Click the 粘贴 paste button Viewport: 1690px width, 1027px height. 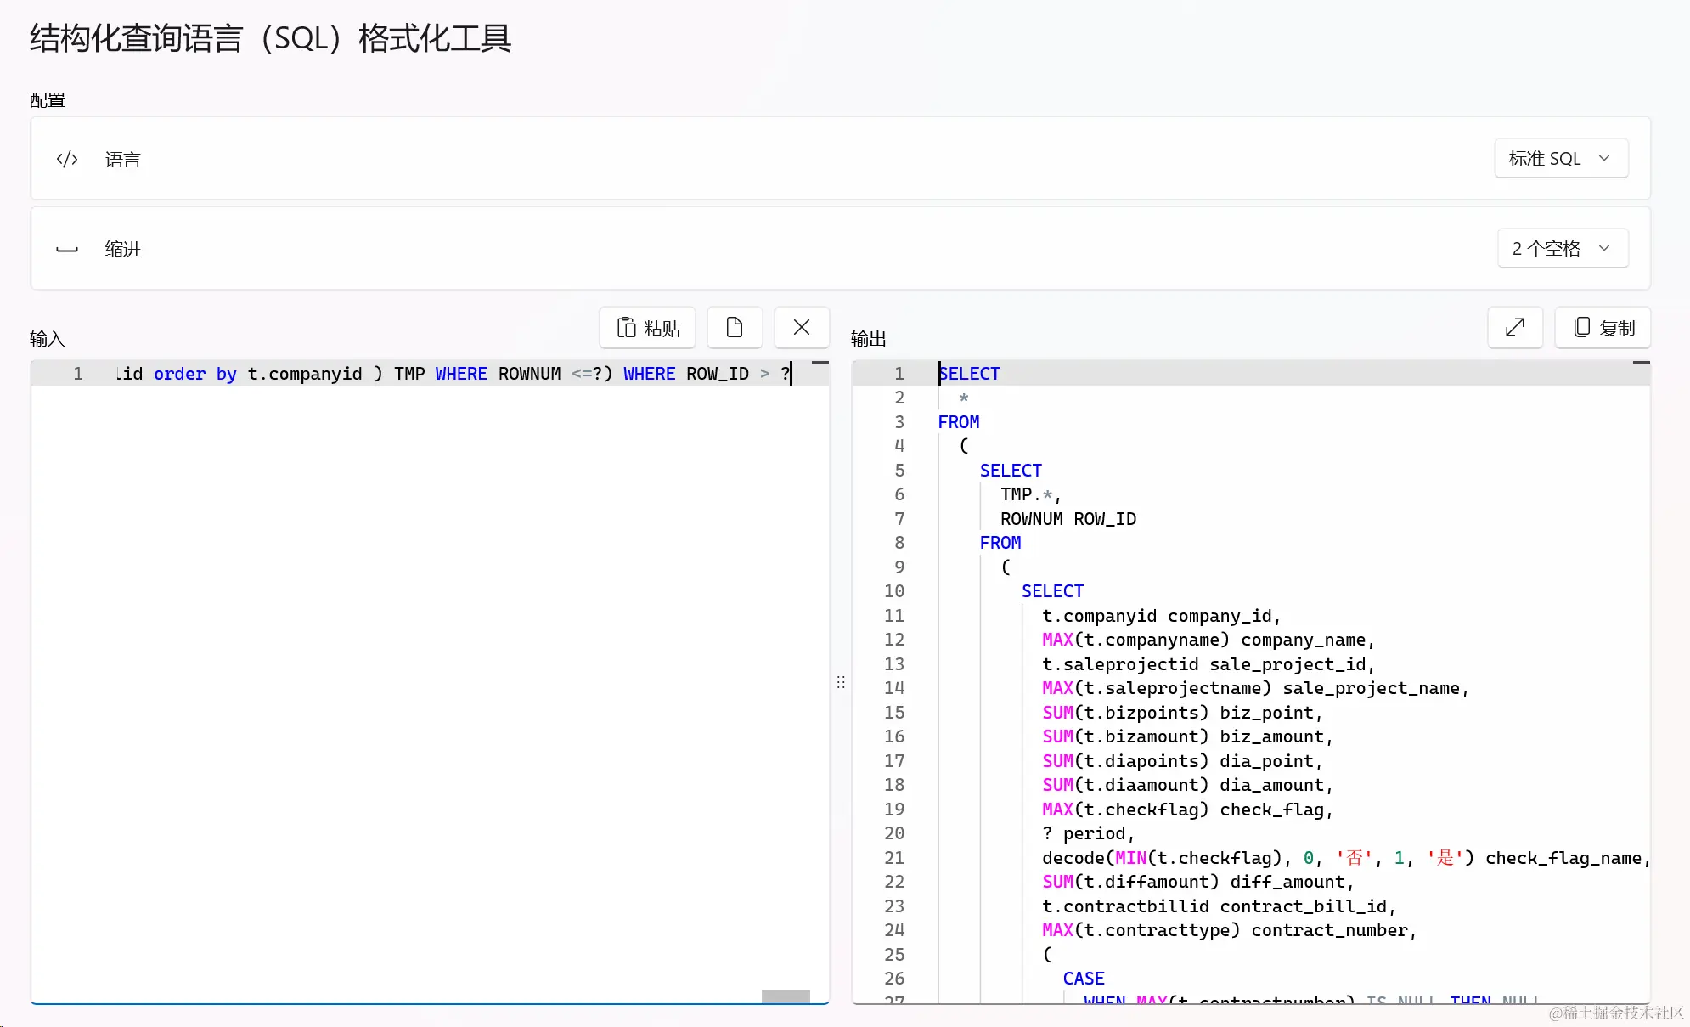coord(646,327)
